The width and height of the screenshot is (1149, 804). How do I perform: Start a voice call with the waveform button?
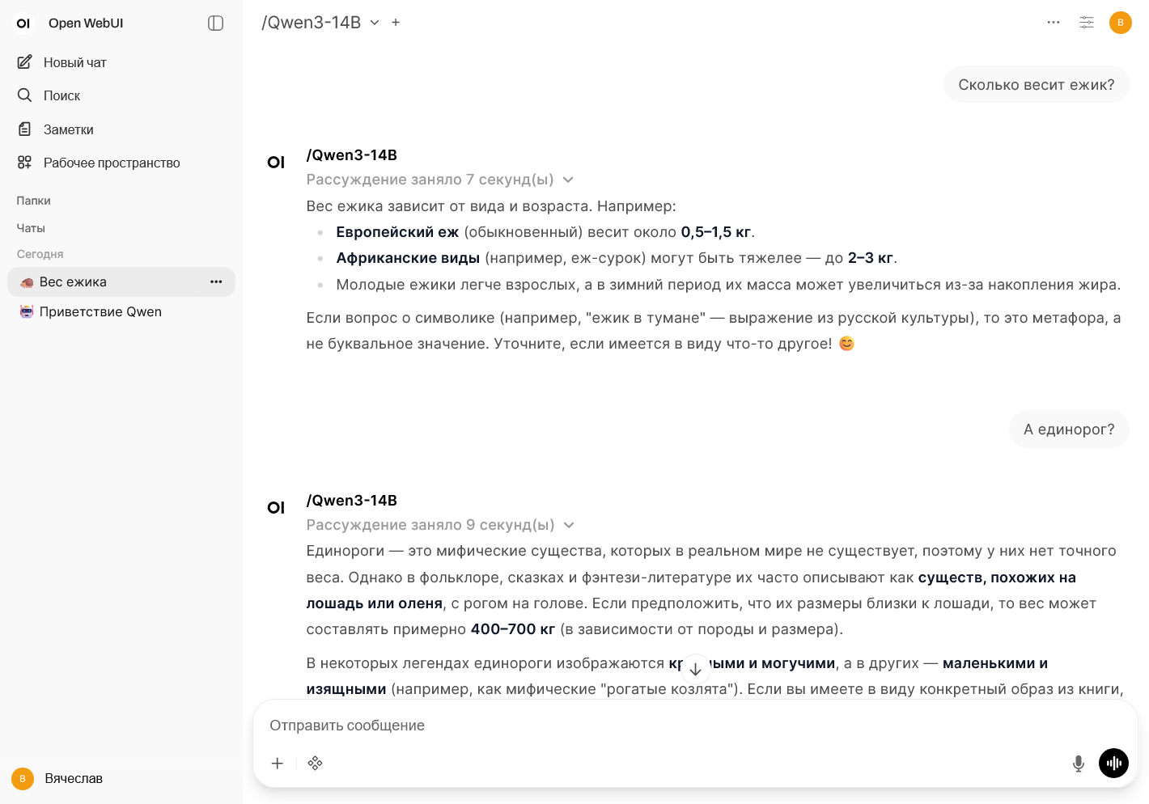point(1113,763)
